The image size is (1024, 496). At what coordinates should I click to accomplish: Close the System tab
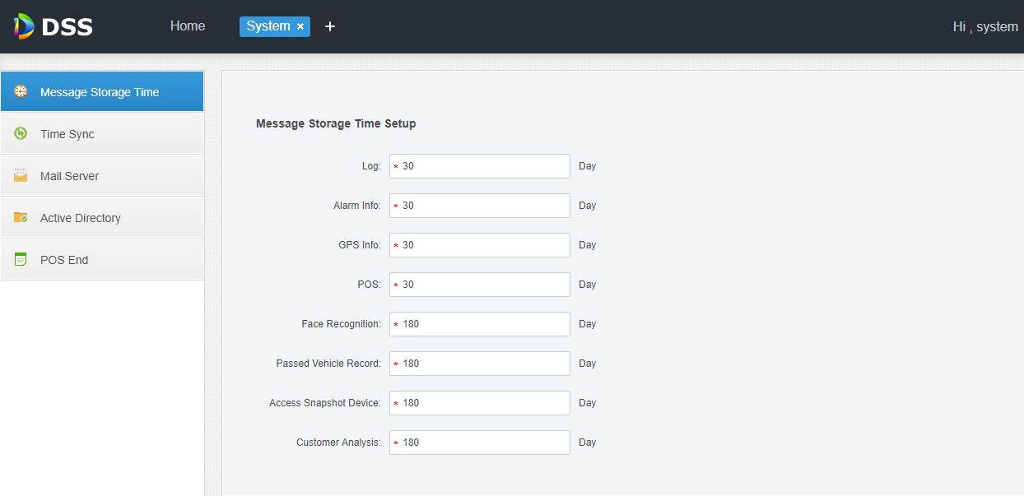(300, 26)
